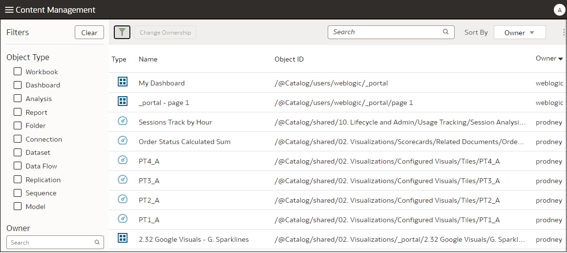Select the My Dashboard row name
The width and height of the screenshot is (567, 253).
(x=162, y=83)
